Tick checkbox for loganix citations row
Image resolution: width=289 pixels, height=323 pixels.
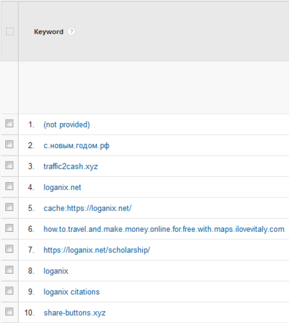pos(9,290)
